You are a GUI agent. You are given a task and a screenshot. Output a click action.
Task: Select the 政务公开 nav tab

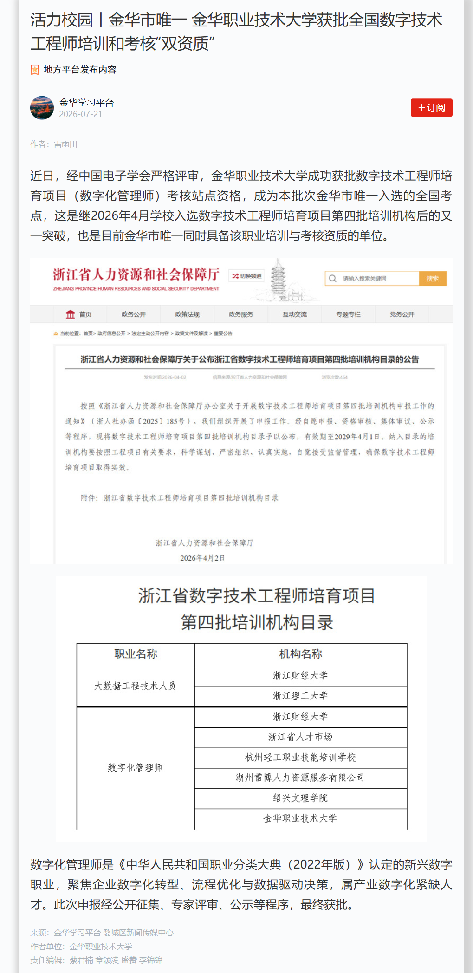[134, 314]
